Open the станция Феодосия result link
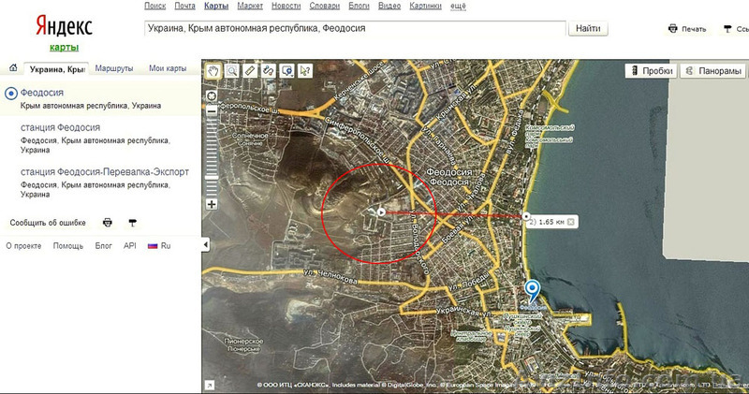The height and width of the screenshot is (394, 749). pos(60,127)
